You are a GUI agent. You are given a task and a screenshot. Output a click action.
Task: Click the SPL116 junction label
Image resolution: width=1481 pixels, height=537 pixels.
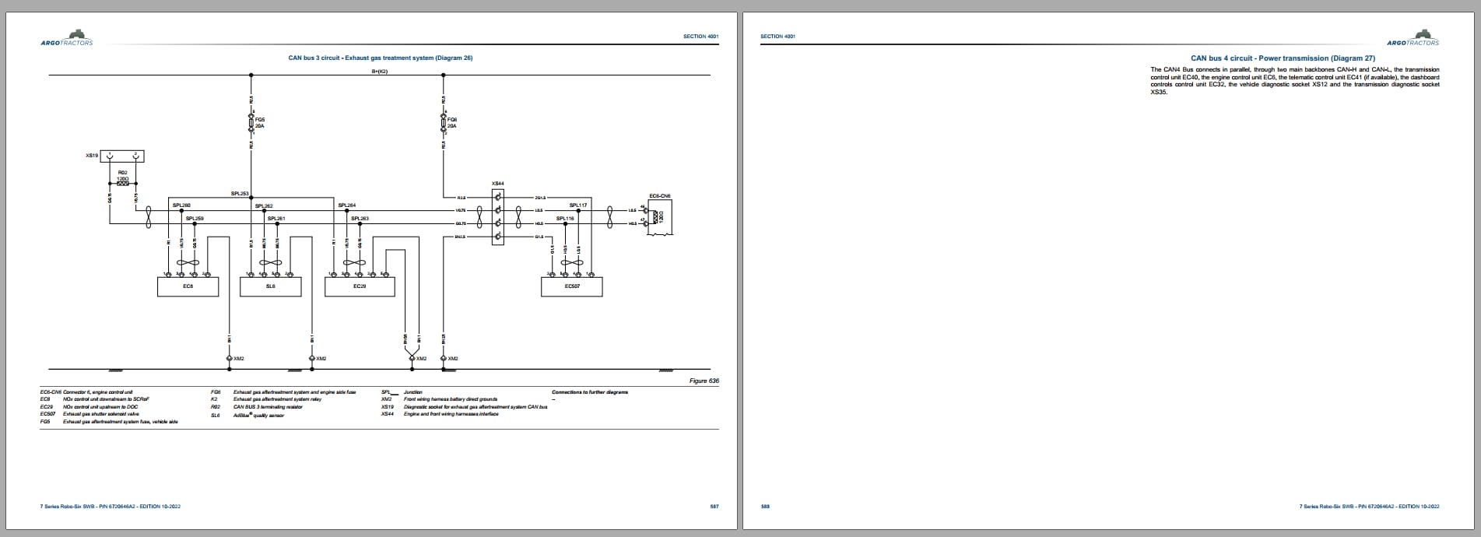tap(565, 219)
